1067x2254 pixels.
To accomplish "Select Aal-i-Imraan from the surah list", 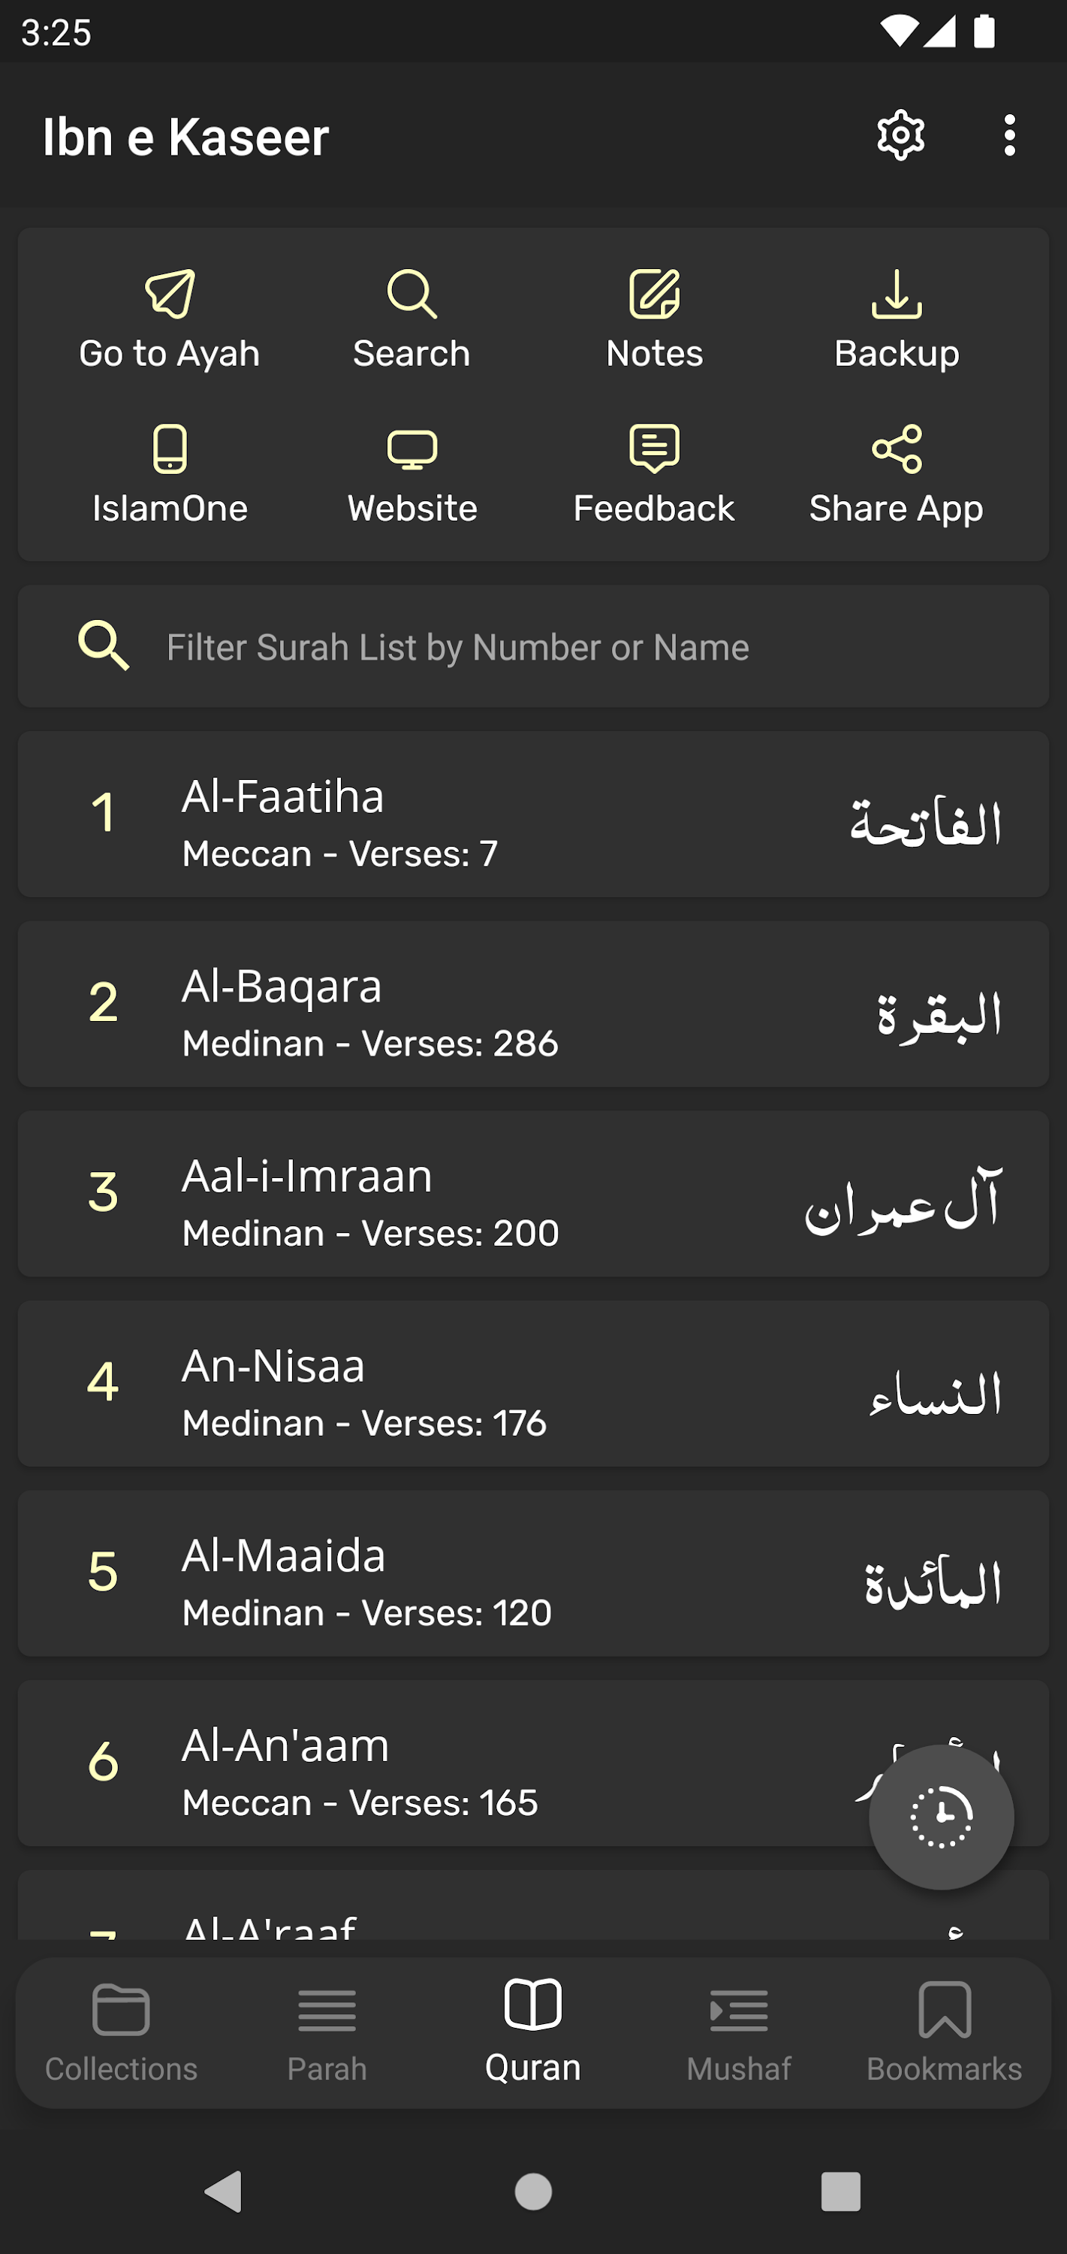I will [x=533, y=1194].
